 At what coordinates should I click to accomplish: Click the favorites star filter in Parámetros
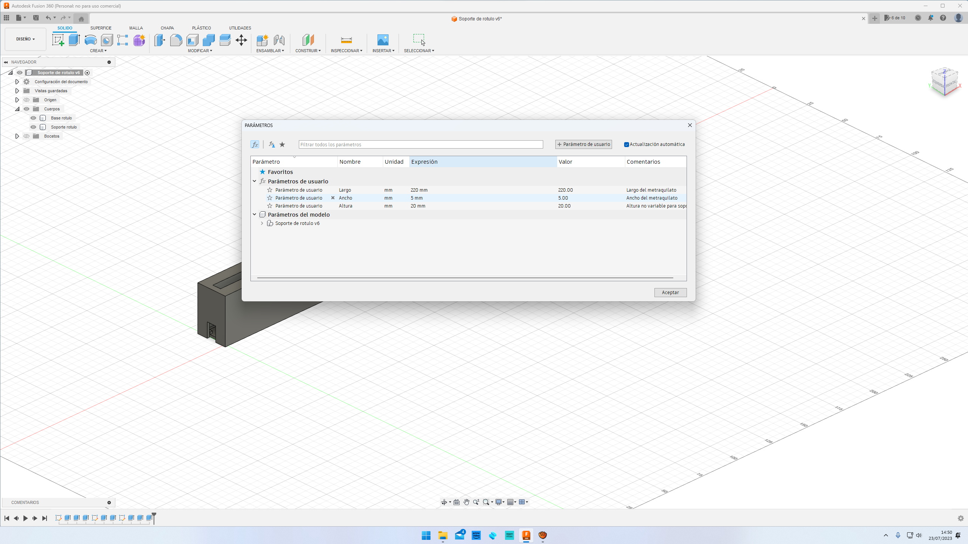(x=282, y=144)
